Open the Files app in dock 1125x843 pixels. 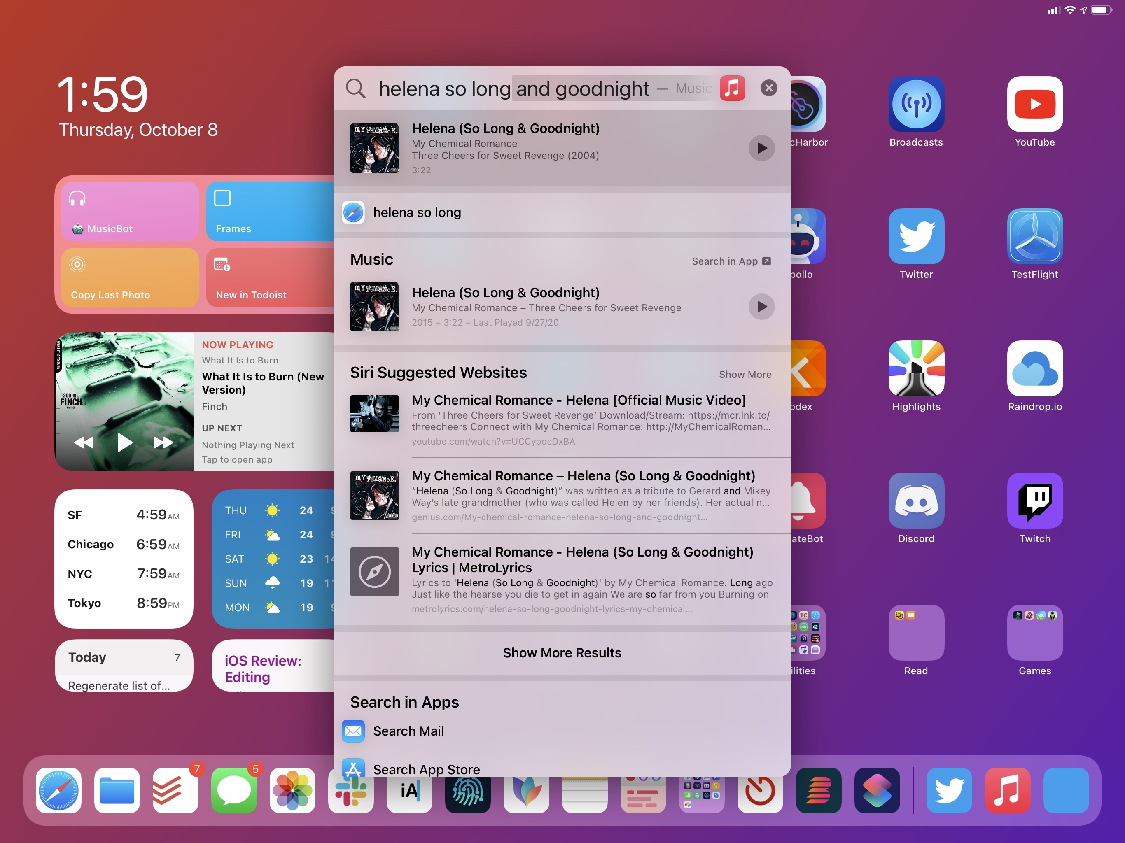(x=117, y=791)
